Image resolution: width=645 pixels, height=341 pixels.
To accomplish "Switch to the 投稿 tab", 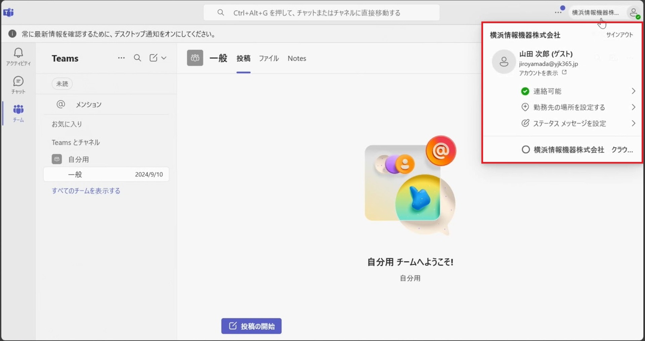I will [244, 58].
